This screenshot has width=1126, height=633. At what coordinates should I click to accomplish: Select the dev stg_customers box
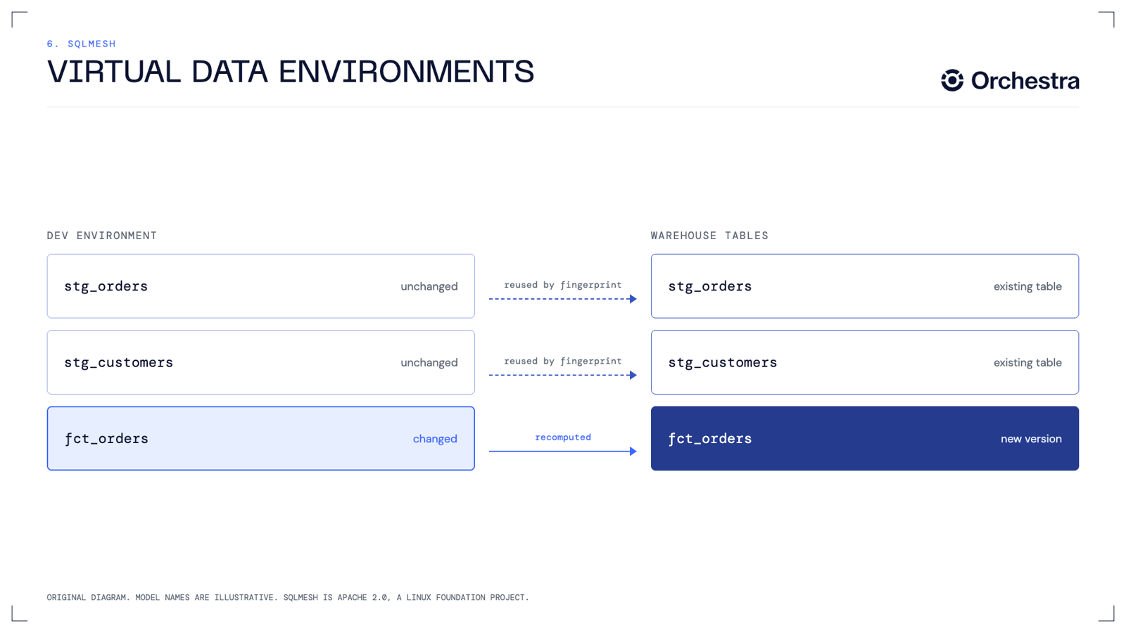coord(261,362)
